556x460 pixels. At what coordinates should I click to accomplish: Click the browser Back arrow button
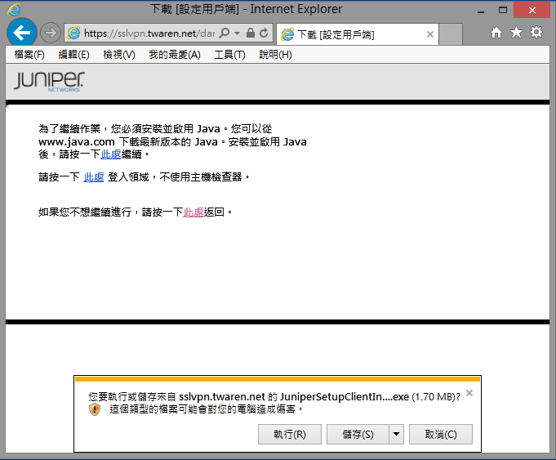point(22,33)
